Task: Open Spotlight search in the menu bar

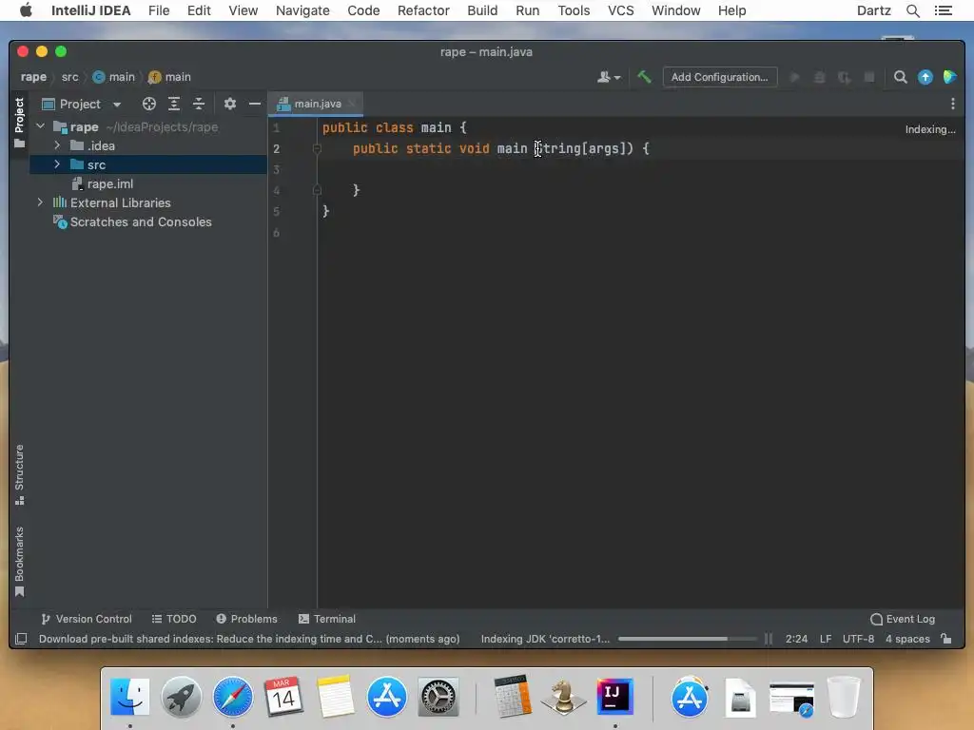Action: click(912, 10)
